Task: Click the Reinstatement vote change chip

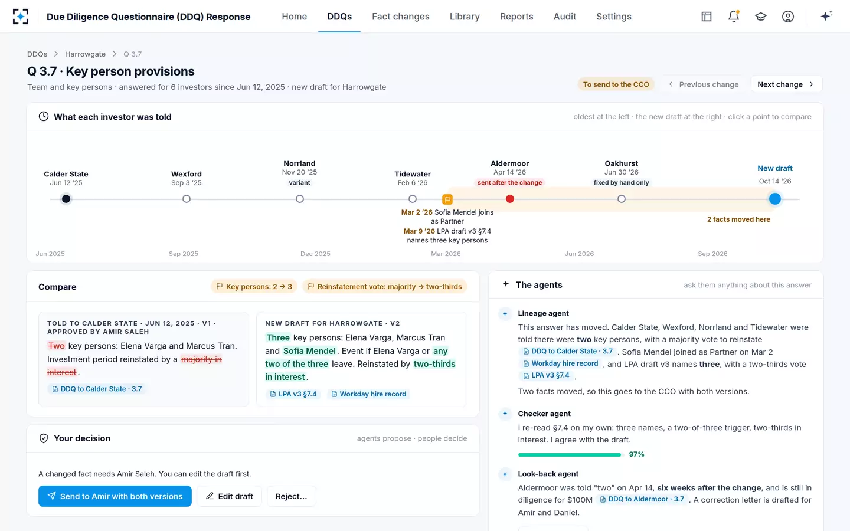Action: [x=385, y=287]
